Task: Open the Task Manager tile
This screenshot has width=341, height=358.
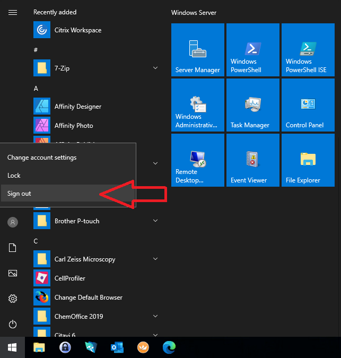Action: coord(252,105)
